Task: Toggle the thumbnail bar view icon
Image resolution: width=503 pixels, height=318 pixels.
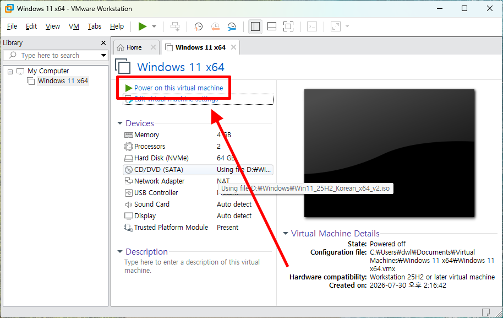Action: 272,26
